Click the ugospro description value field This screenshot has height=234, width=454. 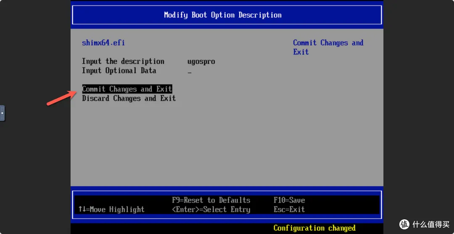(x=201, y=62)
